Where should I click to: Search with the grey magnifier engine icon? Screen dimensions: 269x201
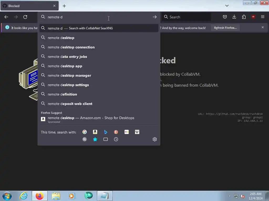pyautogui.click(x=85, y=139)
